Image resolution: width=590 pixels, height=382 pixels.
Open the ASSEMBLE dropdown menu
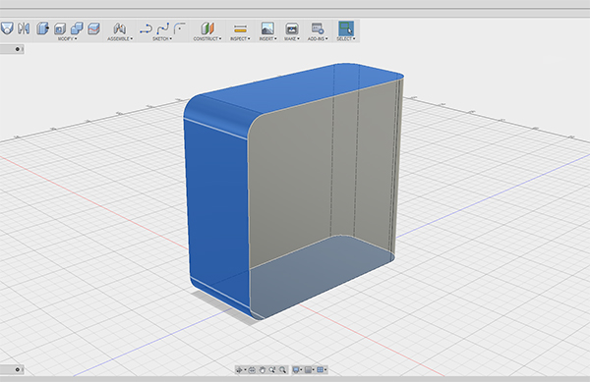coord(120,38)
